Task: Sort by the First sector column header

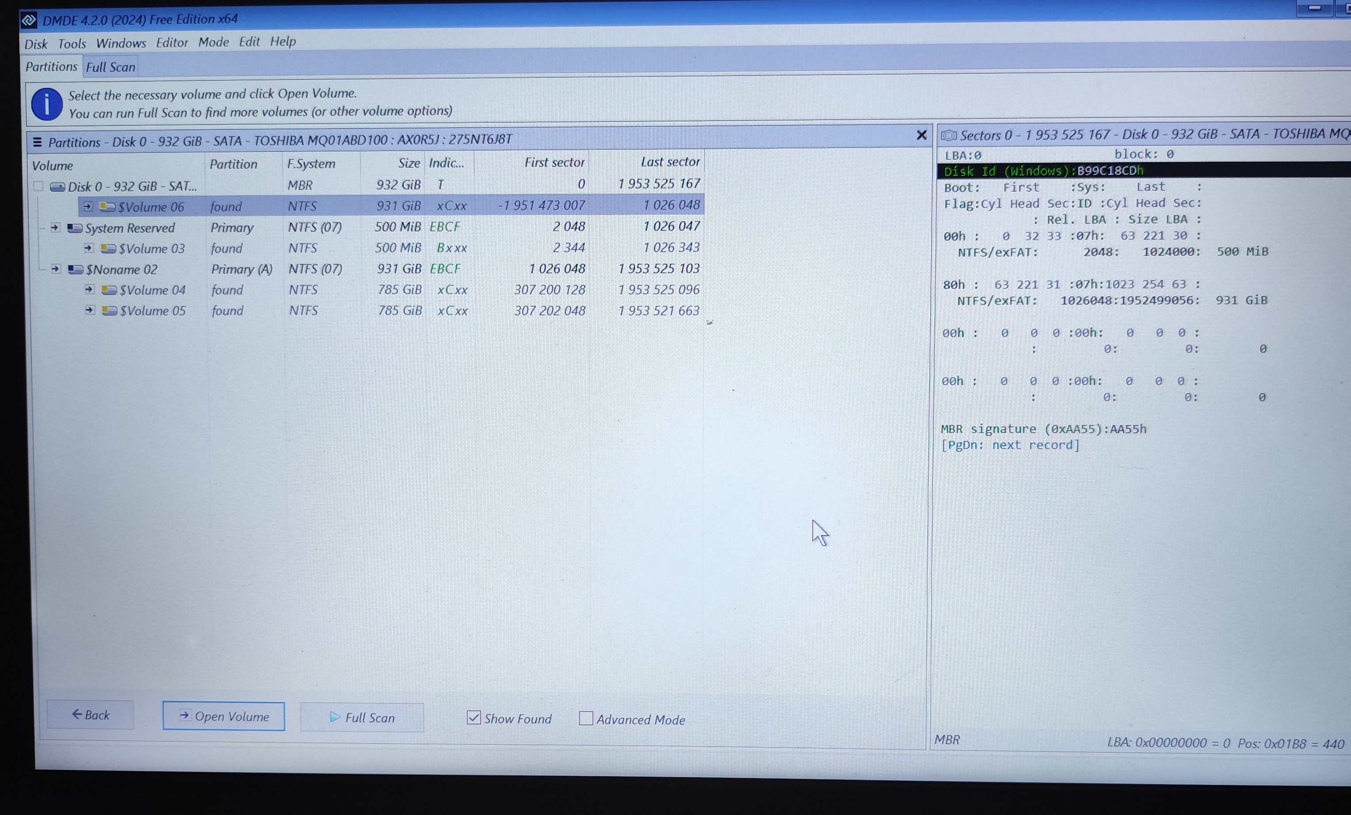Action: (x=531, y=163)
